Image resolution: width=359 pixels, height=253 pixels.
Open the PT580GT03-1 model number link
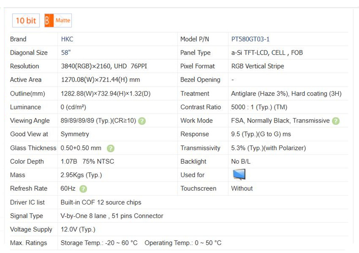pos(250,39)
